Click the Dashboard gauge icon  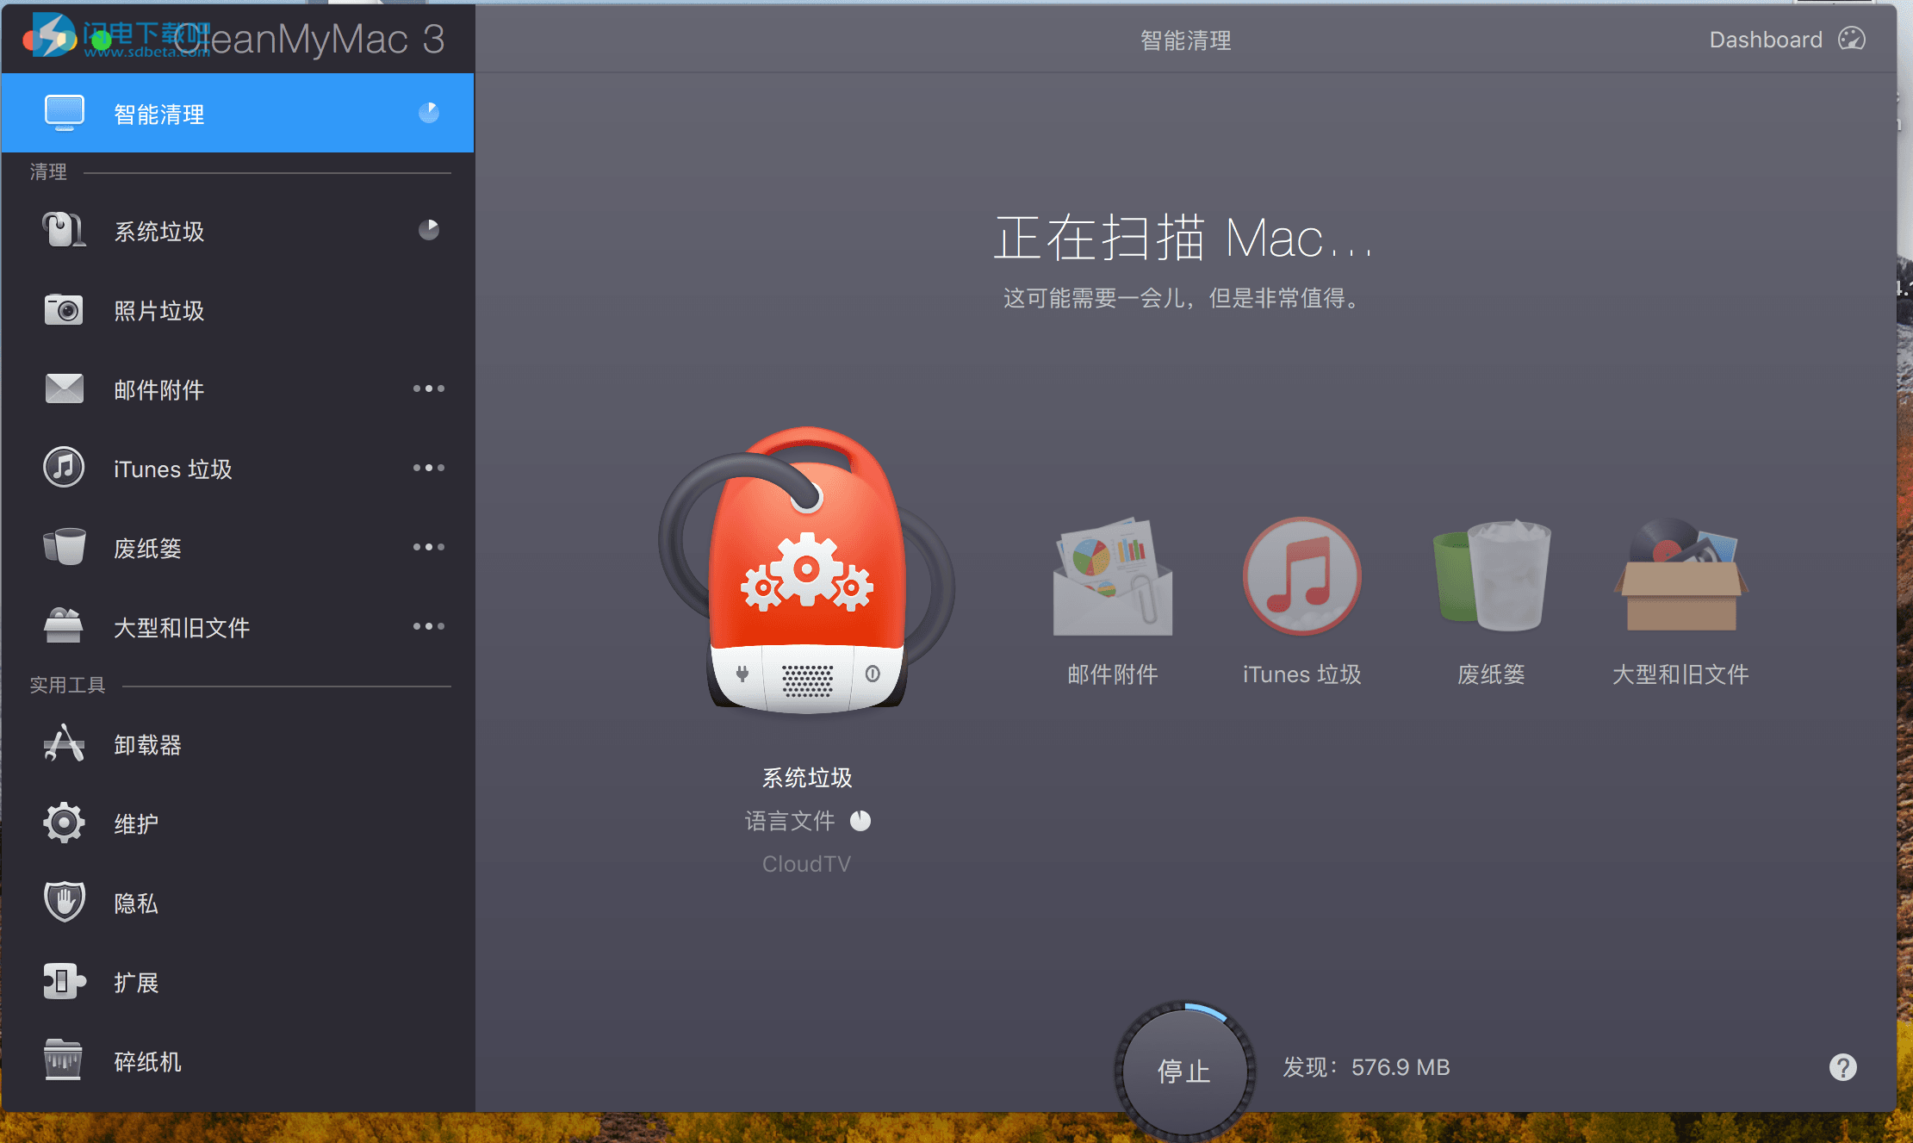(1852, 39)
